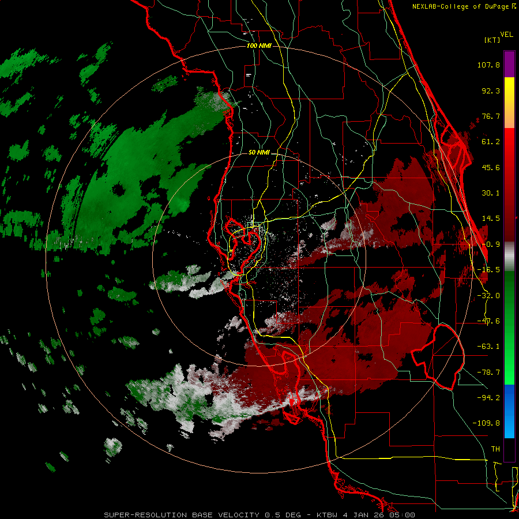Click the -16.5 velocity scale value
Viewport: 519px width, 519px height.
point(488,270)
